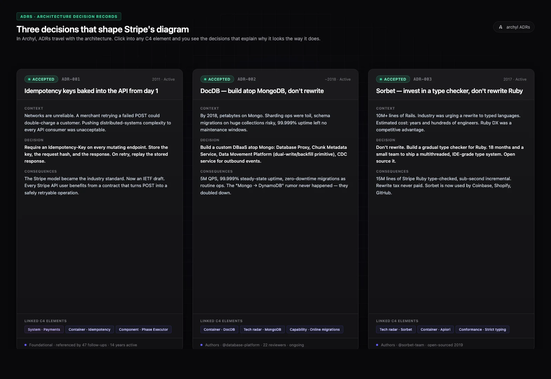Click the paragraph starting "Build a custom DBaaS"

[274, 154]
